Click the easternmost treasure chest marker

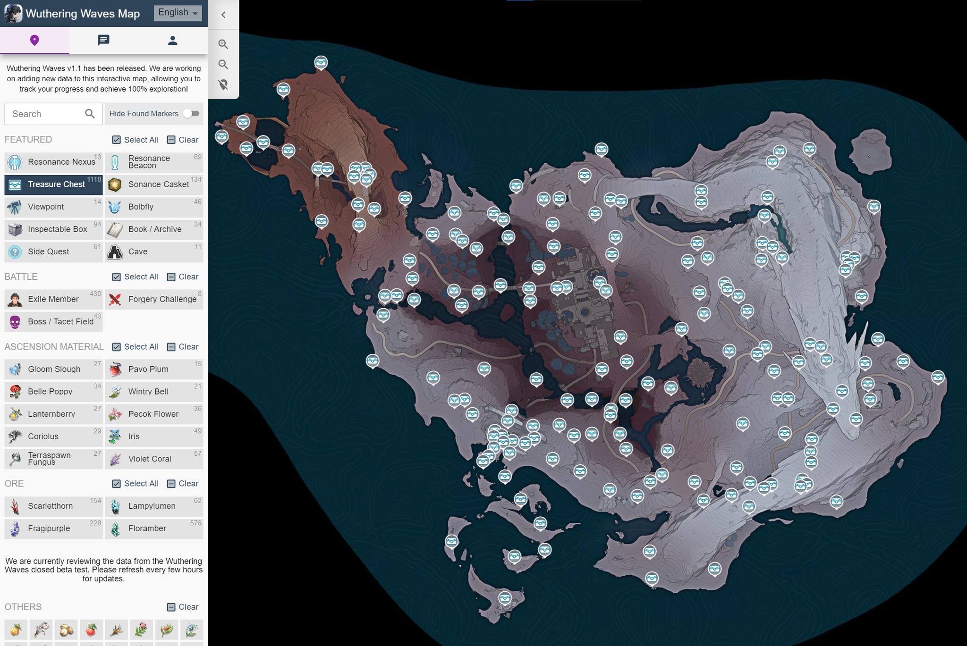[938, 378]
